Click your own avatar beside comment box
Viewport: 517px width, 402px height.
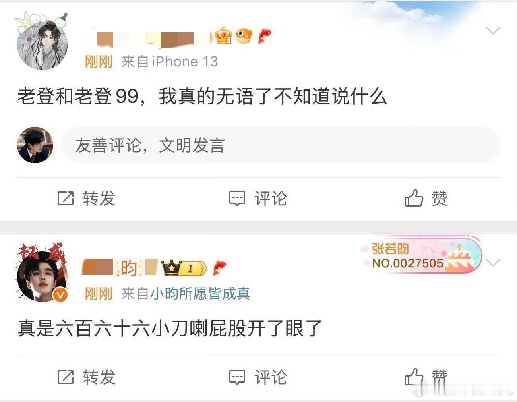click(x=35, y=145)
